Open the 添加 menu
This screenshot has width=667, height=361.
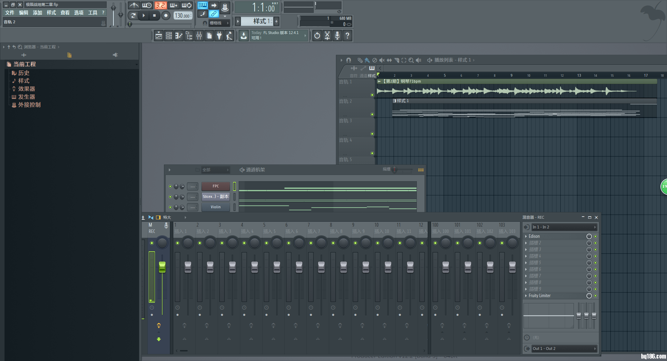click(38, 12)
